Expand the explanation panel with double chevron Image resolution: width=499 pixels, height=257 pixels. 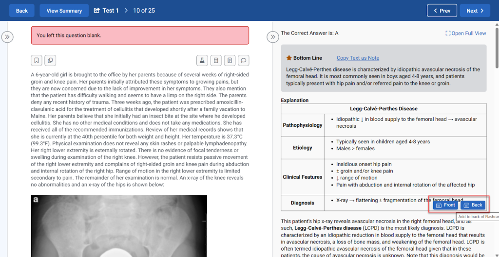[x=273, y=37]
